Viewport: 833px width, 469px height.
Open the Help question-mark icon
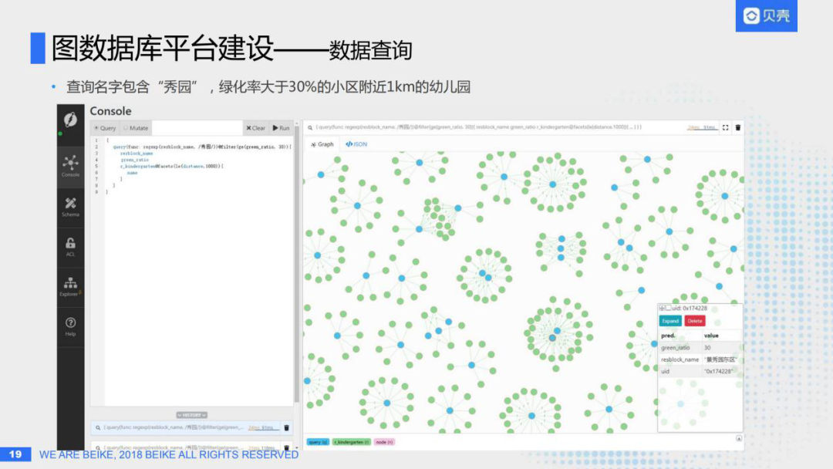tap(70, 326)
